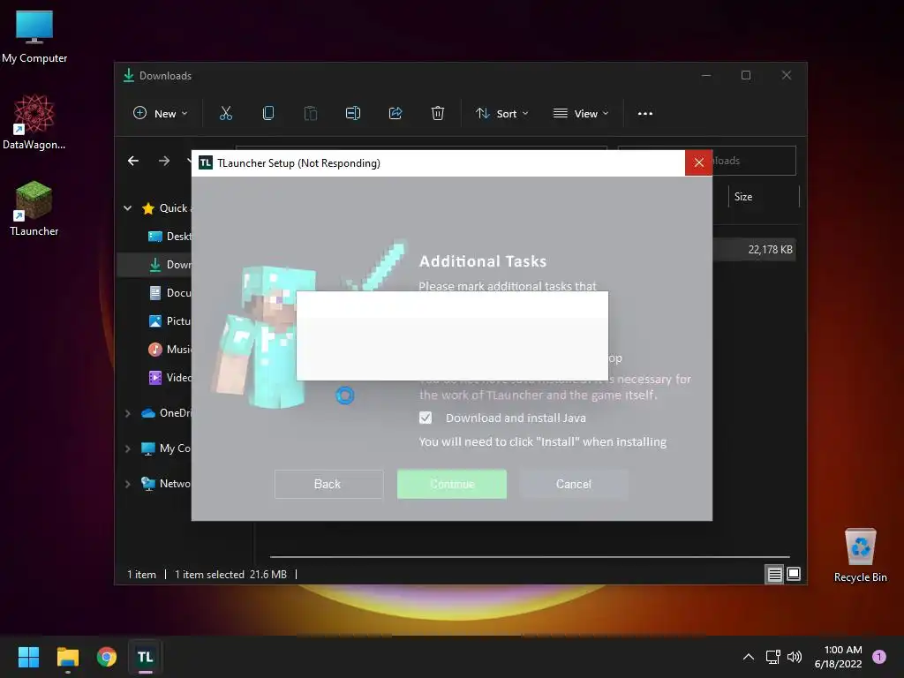This screenshot has height=678, width=904.
Task: Click the Continue button in TLauncher Setup
Action: (452, 485)
